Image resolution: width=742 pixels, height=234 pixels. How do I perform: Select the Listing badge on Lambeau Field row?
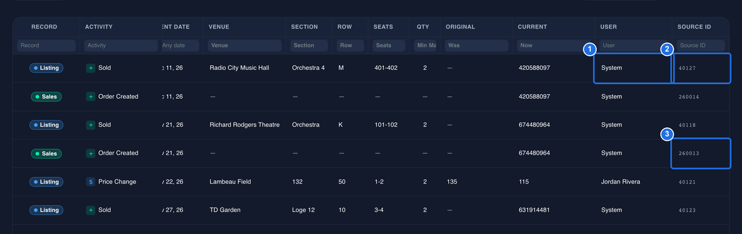(x=46, y=182)
